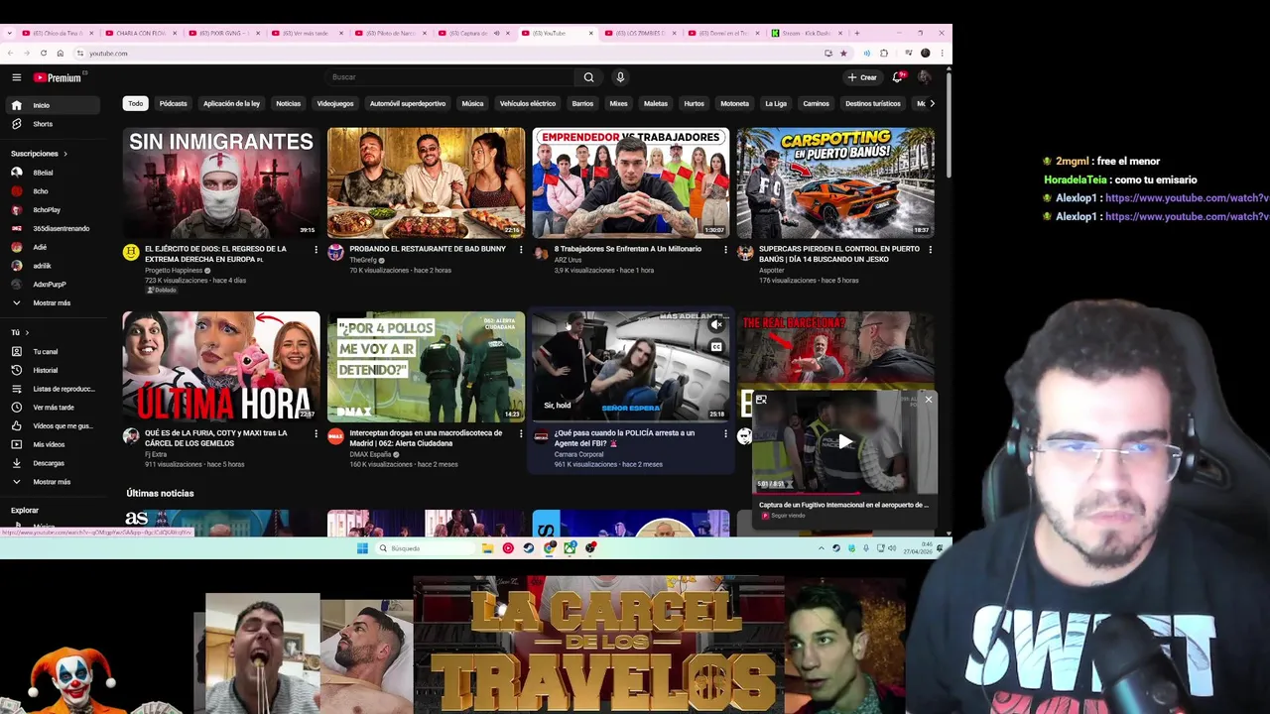Open the ÚLTIMA HORA video thumbnail
Screen dimensions: 1270x714
click(221, 367)
